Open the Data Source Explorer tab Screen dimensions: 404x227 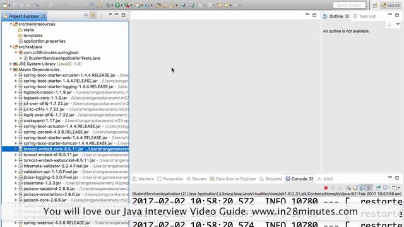tap(233, 178)
